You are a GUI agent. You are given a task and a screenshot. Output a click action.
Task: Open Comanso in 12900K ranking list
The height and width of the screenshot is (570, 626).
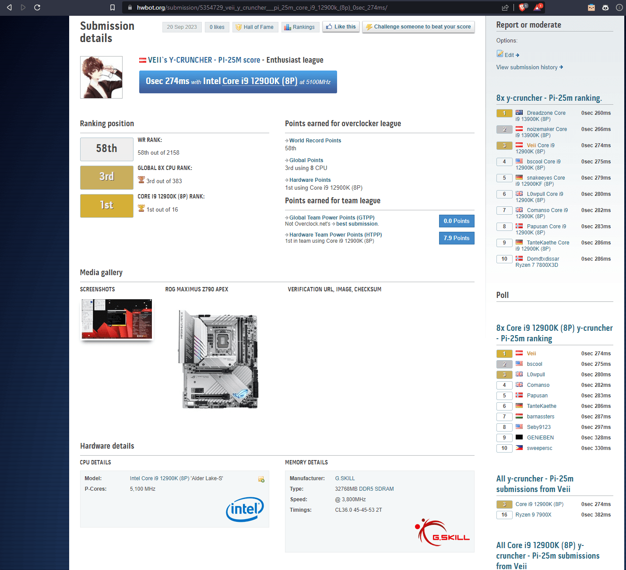(538, 385)
